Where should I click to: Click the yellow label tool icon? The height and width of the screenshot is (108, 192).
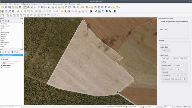[62, 11]
